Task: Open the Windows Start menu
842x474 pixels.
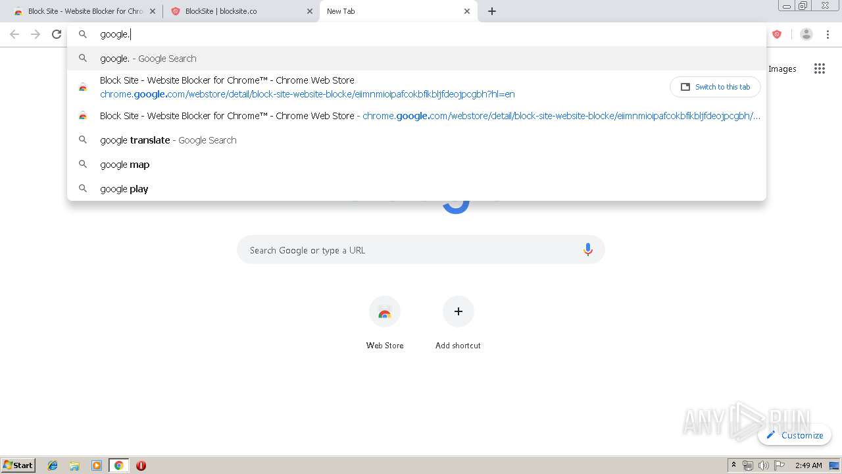Action: pos(18,465)
